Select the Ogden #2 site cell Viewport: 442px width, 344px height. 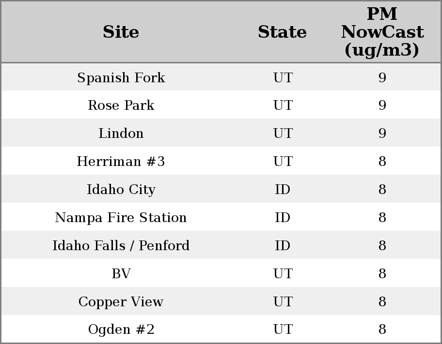(121, 330)
